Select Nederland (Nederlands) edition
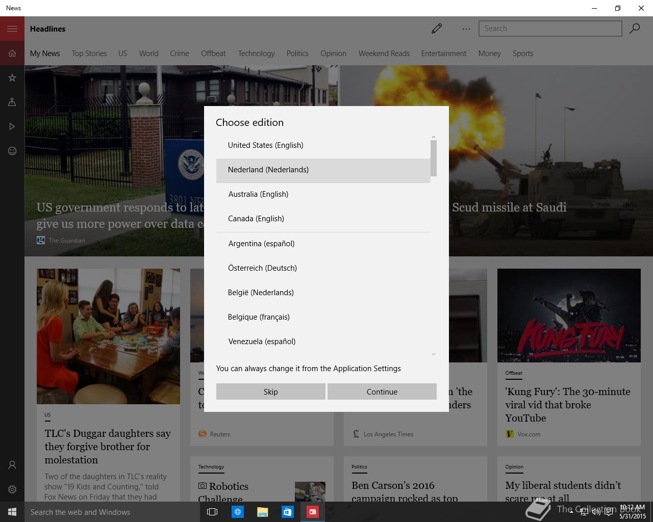 [323, 170]
